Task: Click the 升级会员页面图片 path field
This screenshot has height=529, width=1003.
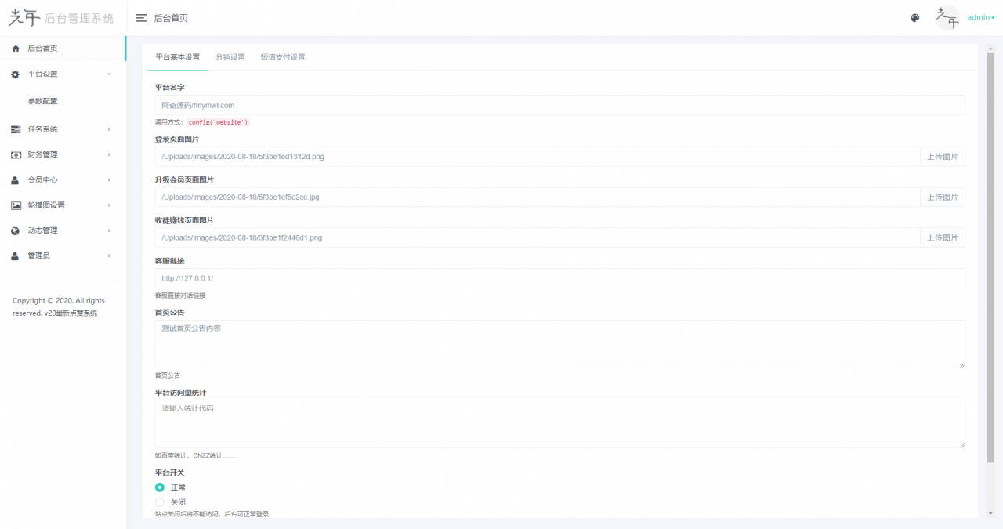Action: [537, 197]
